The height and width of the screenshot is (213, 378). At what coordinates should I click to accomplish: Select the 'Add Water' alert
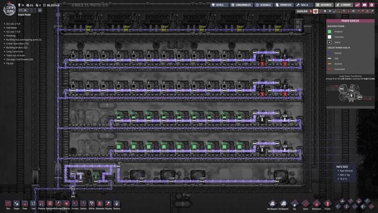tap(12, 27)
